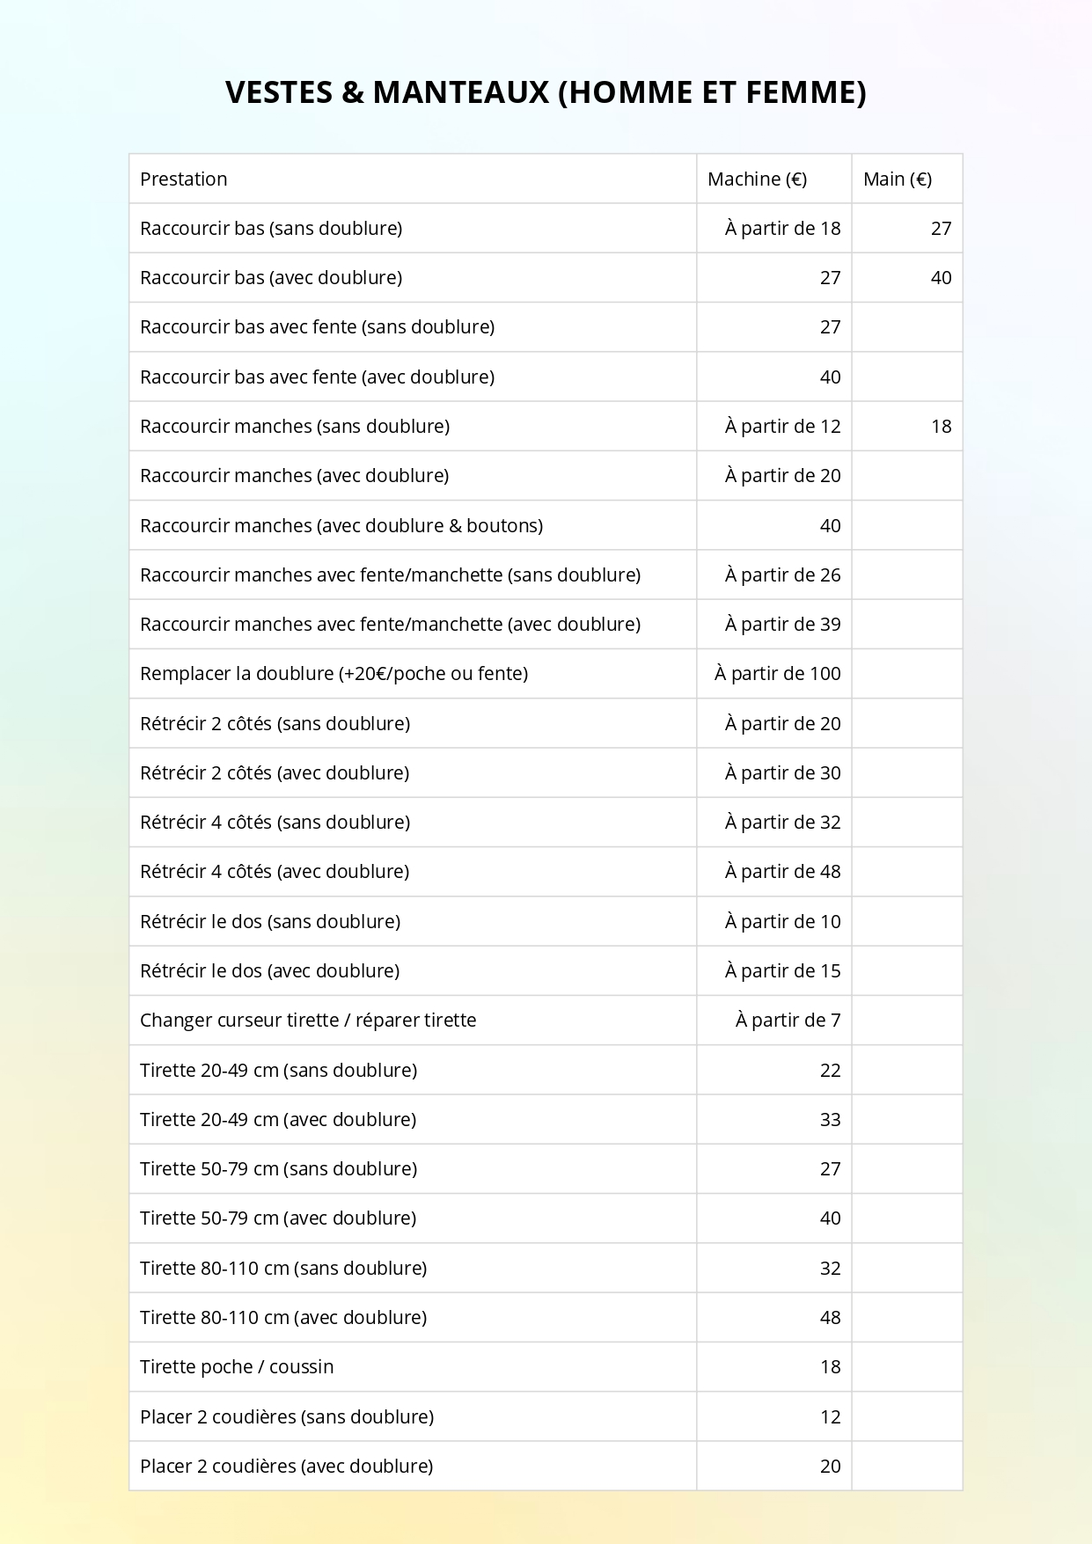Click row Raccourcir bas avec fente (sans doublure)
This screenshot has height=1544, width=1092.
(x=546, y=327)
